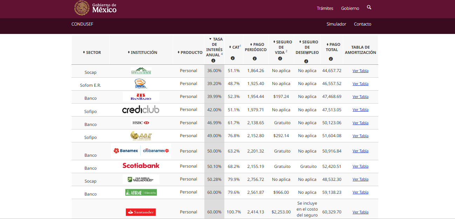The image size is (455, 219).
Task: Click Gratuito unemployment cell in Scotiabank row
Action: click(308, 167)
